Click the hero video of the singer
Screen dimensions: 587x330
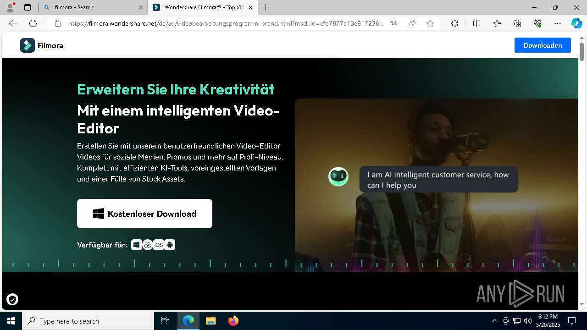click(x=436, y=185)
